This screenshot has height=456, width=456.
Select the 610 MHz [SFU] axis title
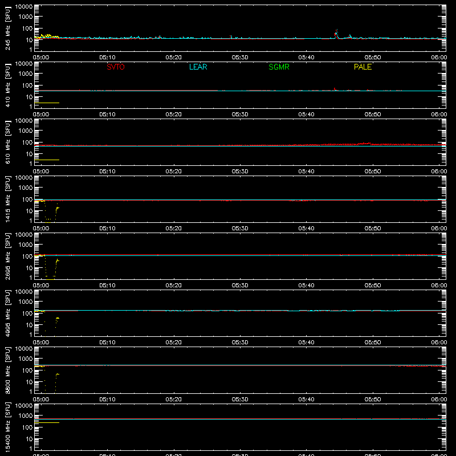[8, 142]
